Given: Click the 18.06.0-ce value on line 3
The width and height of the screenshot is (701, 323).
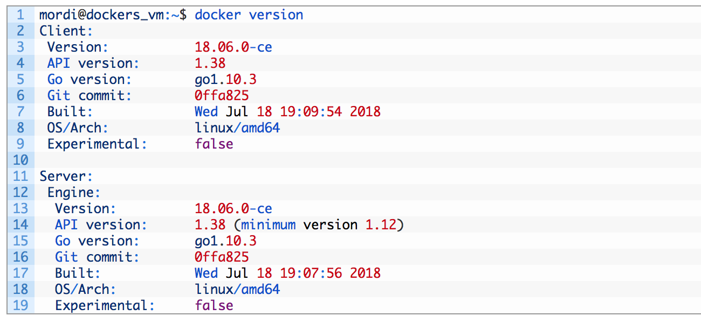Looking at the screenshot, I should point(233,47).
